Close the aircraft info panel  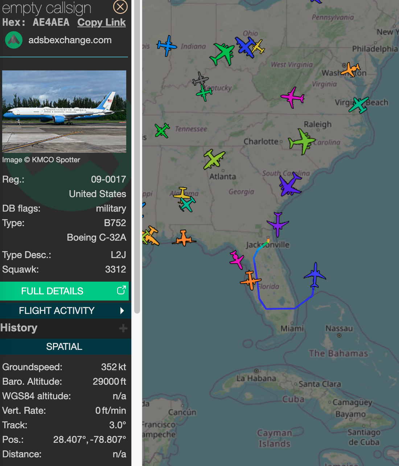tap(120, 7)
